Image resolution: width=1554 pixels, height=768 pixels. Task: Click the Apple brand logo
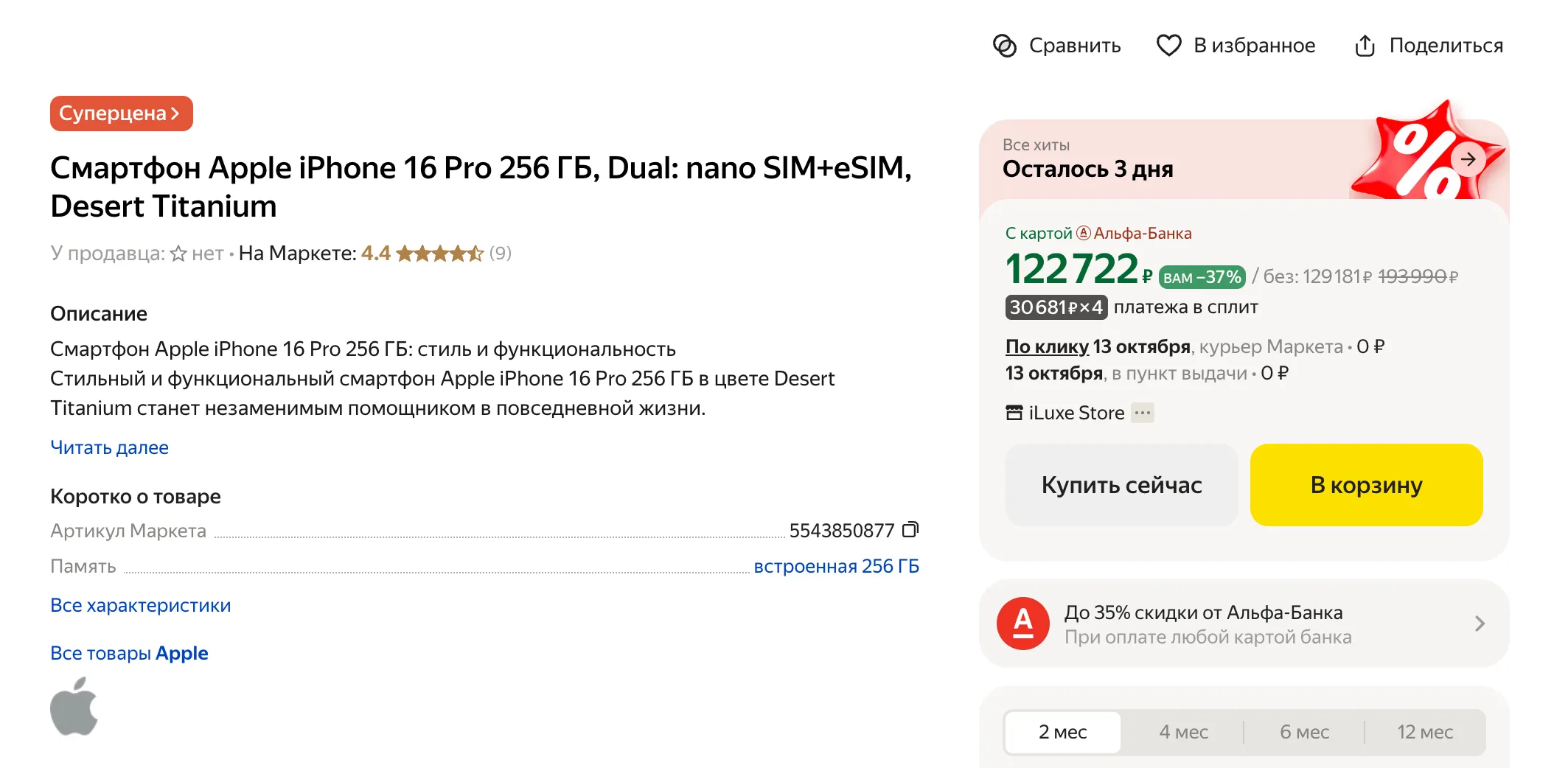pos(74,707)
